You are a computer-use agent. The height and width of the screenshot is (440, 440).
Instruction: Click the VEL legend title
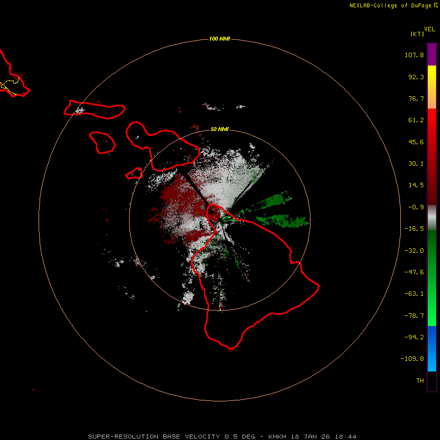(x=429, y=29)
